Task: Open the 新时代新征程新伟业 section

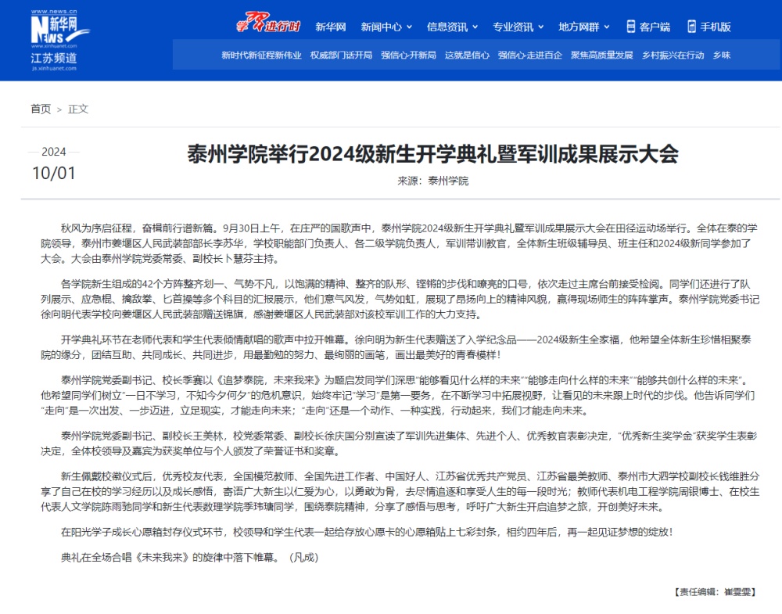Action: (x=261, y=56)
